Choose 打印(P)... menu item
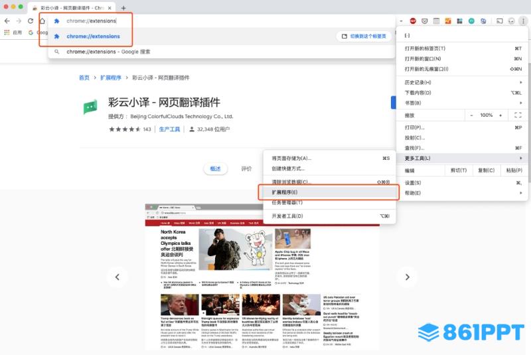The height and width of the screenshot is (355, 531). (463, 127)
